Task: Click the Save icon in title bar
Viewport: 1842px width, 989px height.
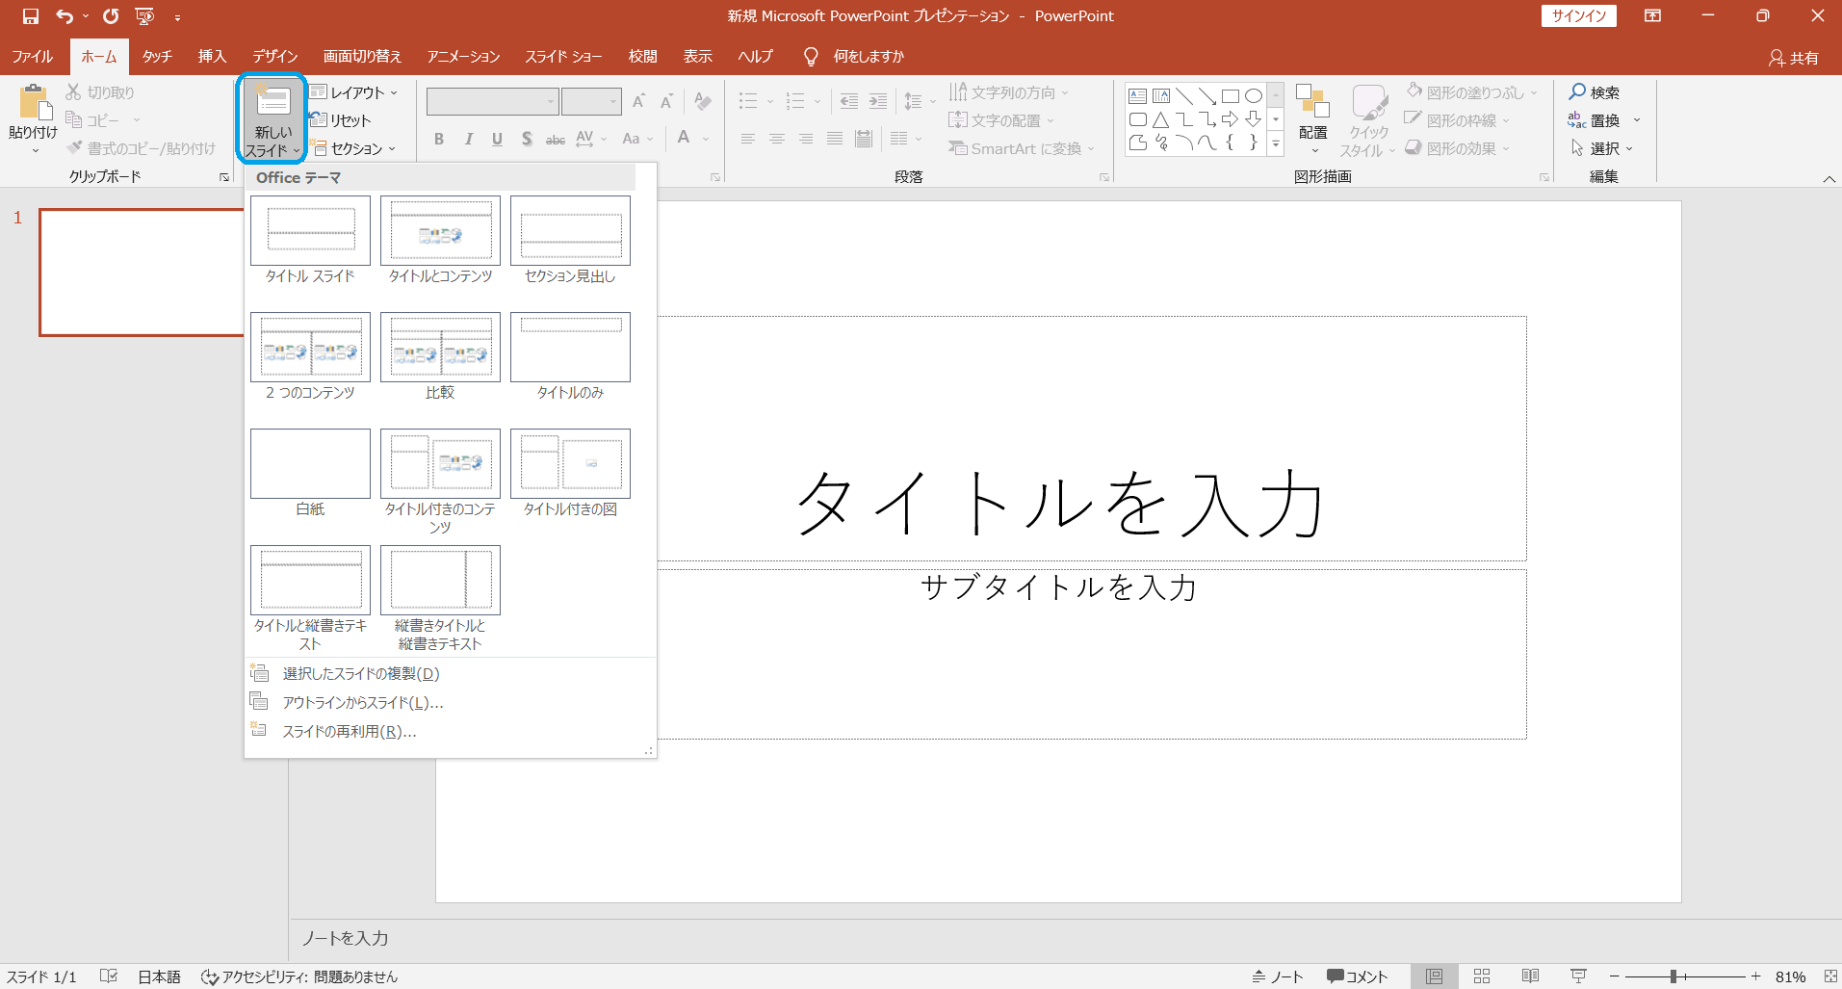Action: pyautogui.click(x=30, y=16)
